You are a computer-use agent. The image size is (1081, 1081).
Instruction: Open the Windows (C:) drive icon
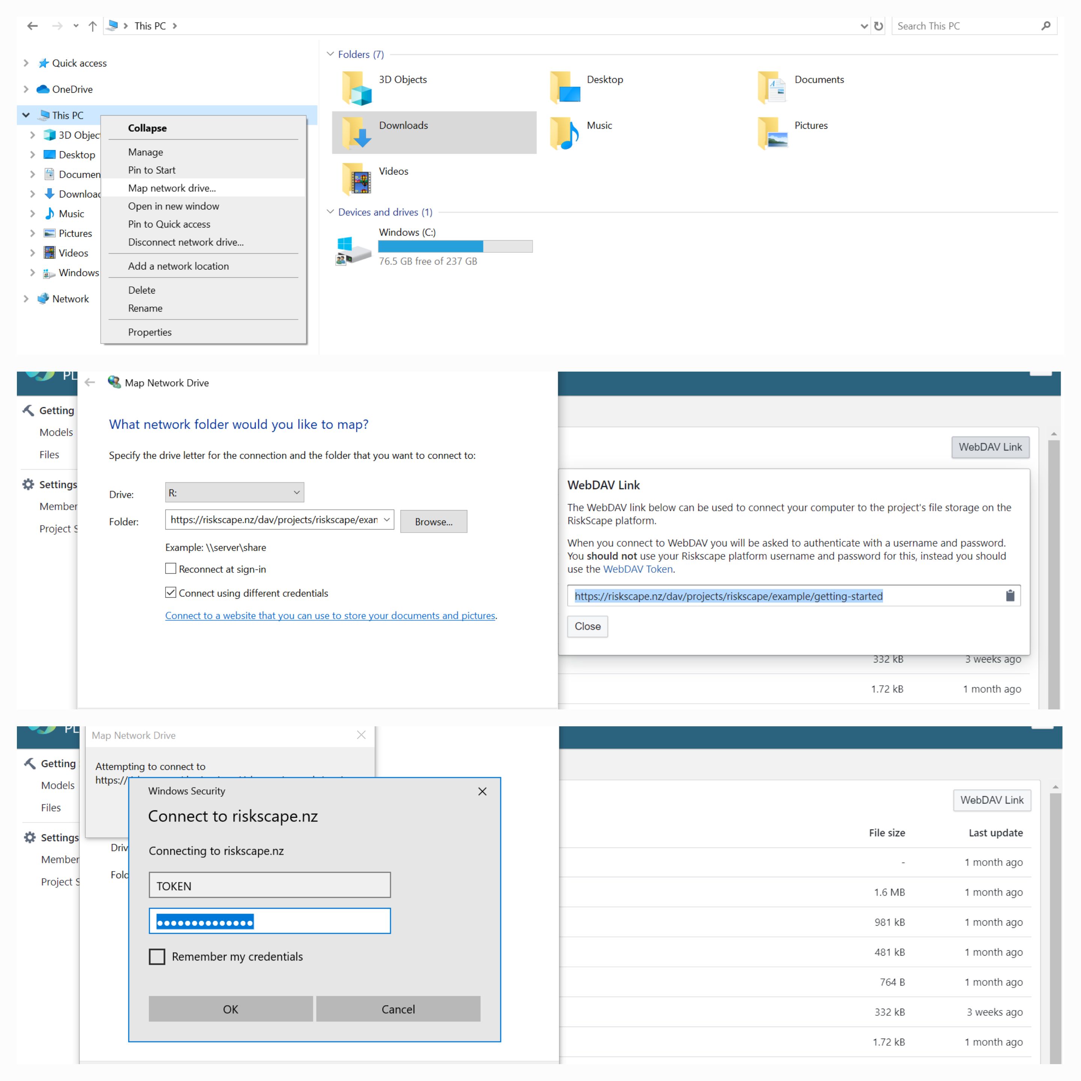pyautogui.click(x=354, y=251)
